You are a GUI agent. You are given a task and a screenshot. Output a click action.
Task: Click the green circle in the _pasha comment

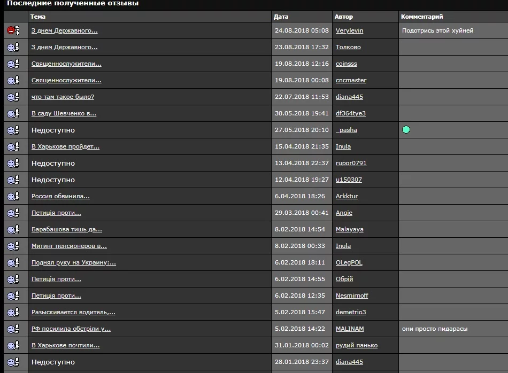[406, 130]
